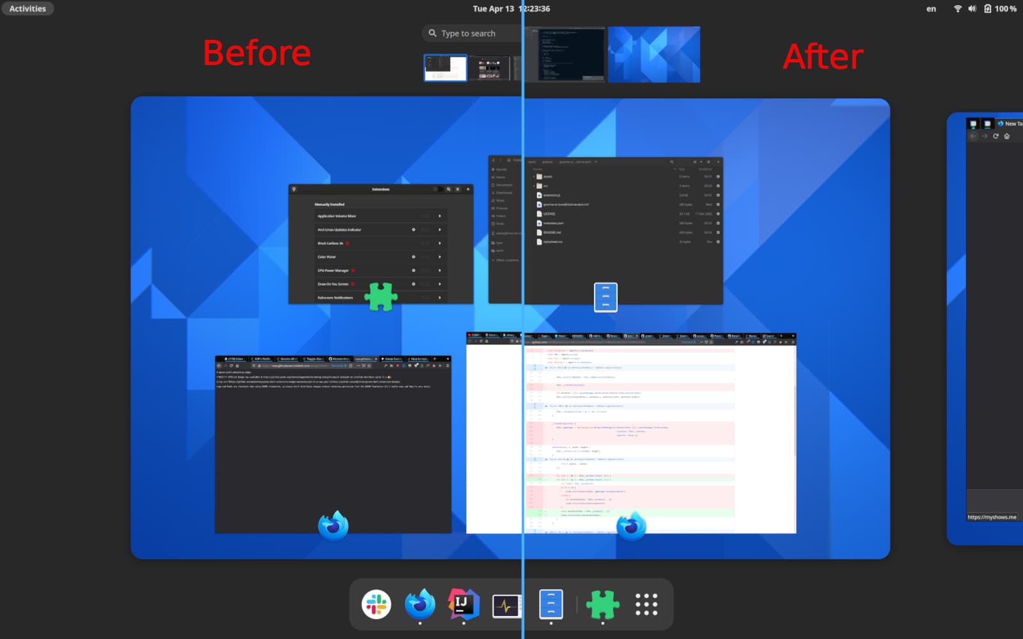Expand Application Volume Mixer extension details
The height and width of the screenshot is (639, 1023).
pyautogui.click(x=440, y=216)
